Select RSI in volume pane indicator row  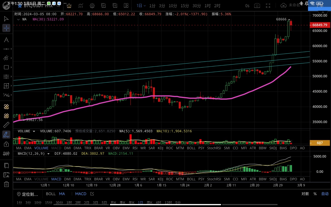point(135,148)
